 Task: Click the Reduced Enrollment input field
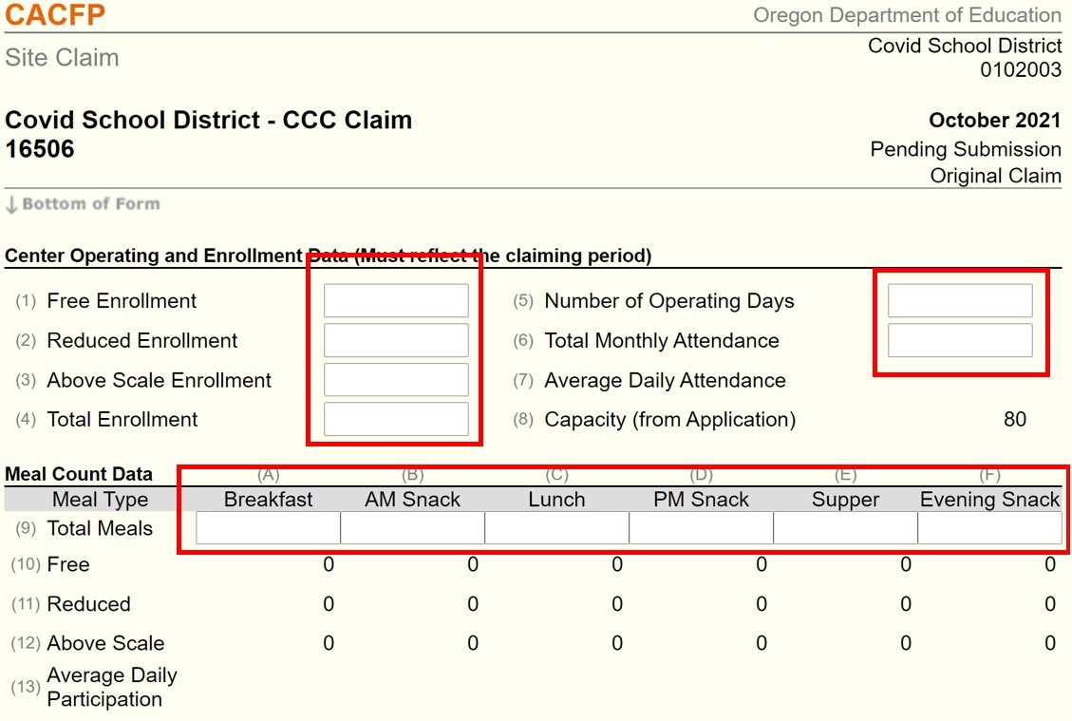click(396, 339)
